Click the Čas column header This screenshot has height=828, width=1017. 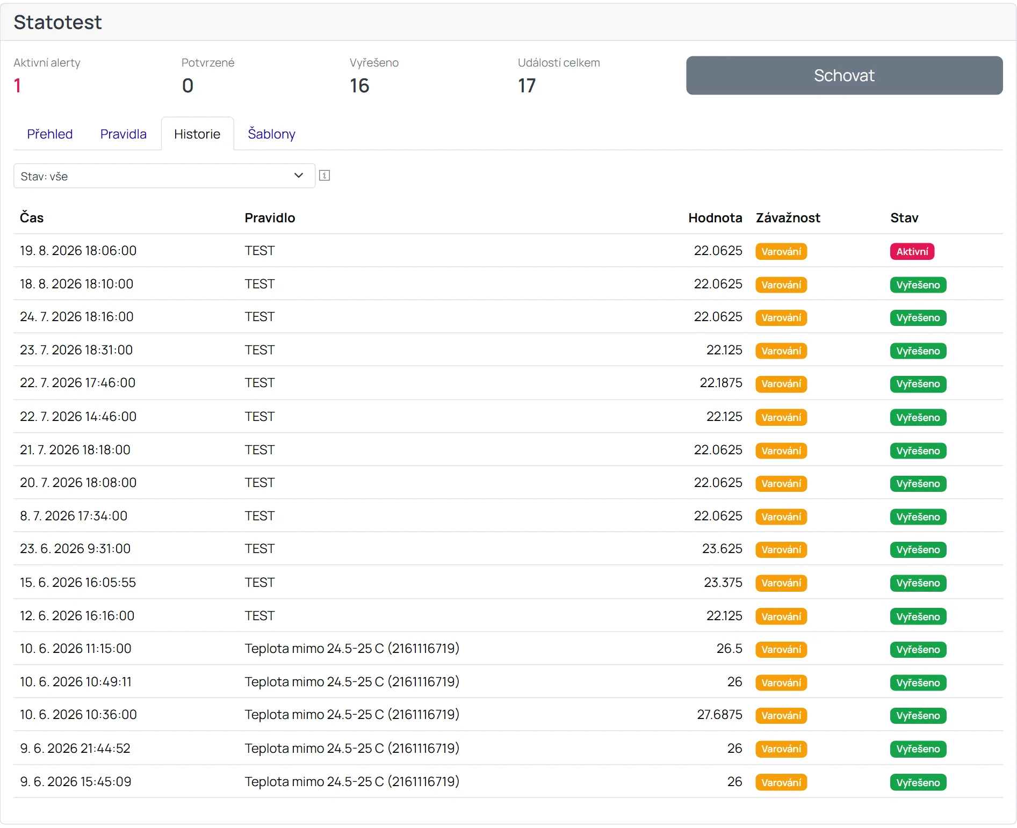click(32, 218)
